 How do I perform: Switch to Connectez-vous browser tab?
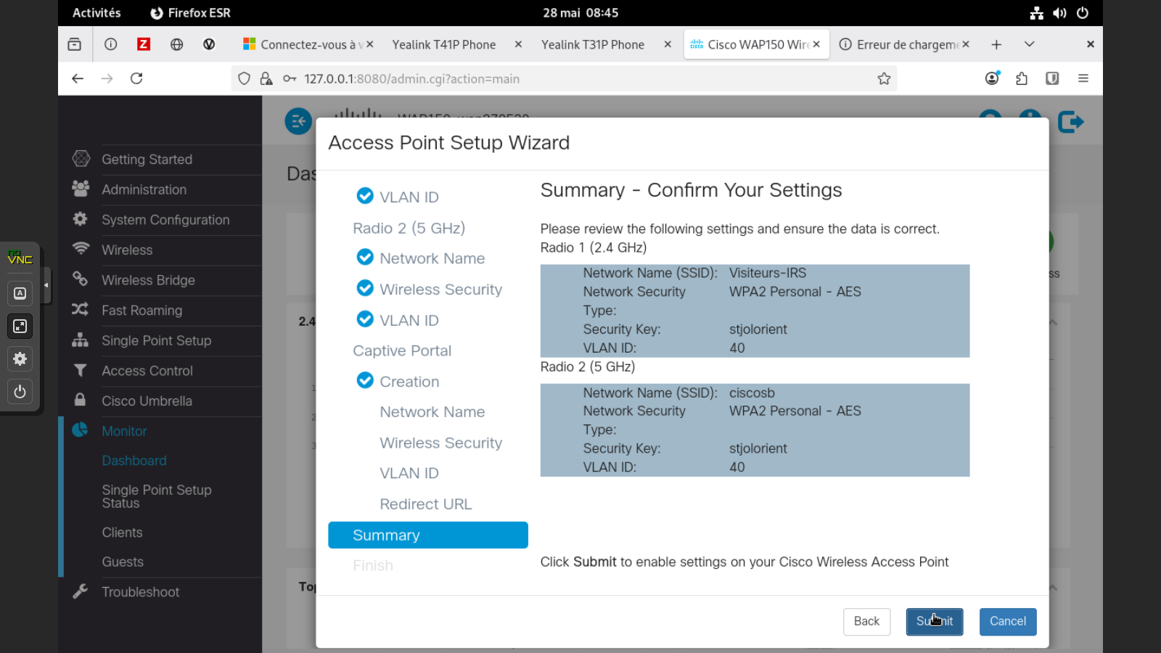click(x=308, y=44)
